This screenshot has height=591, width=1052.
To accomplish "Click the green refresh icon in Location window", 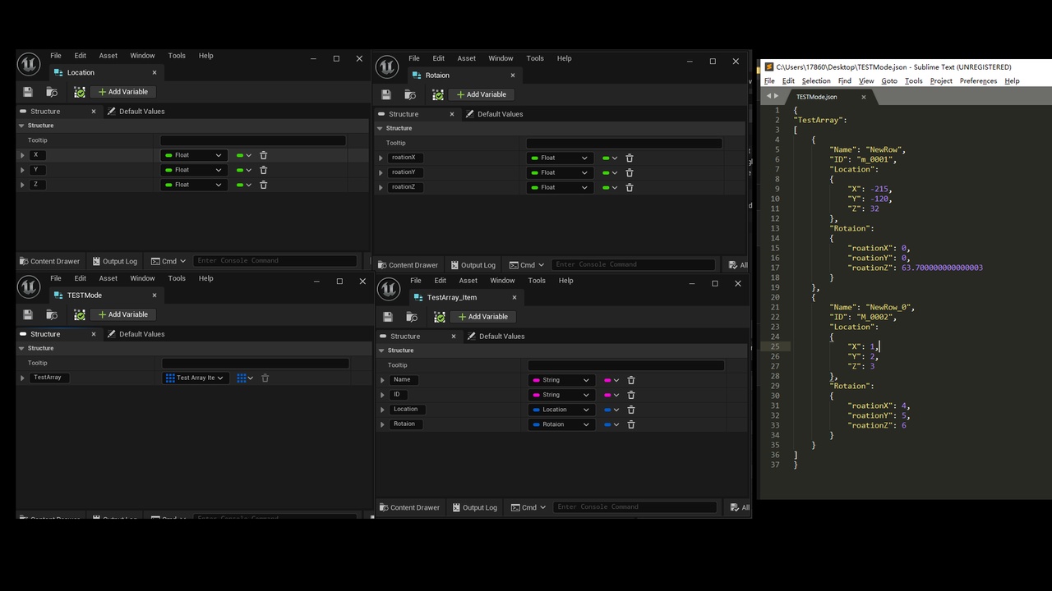I will (x=80, y=92).
